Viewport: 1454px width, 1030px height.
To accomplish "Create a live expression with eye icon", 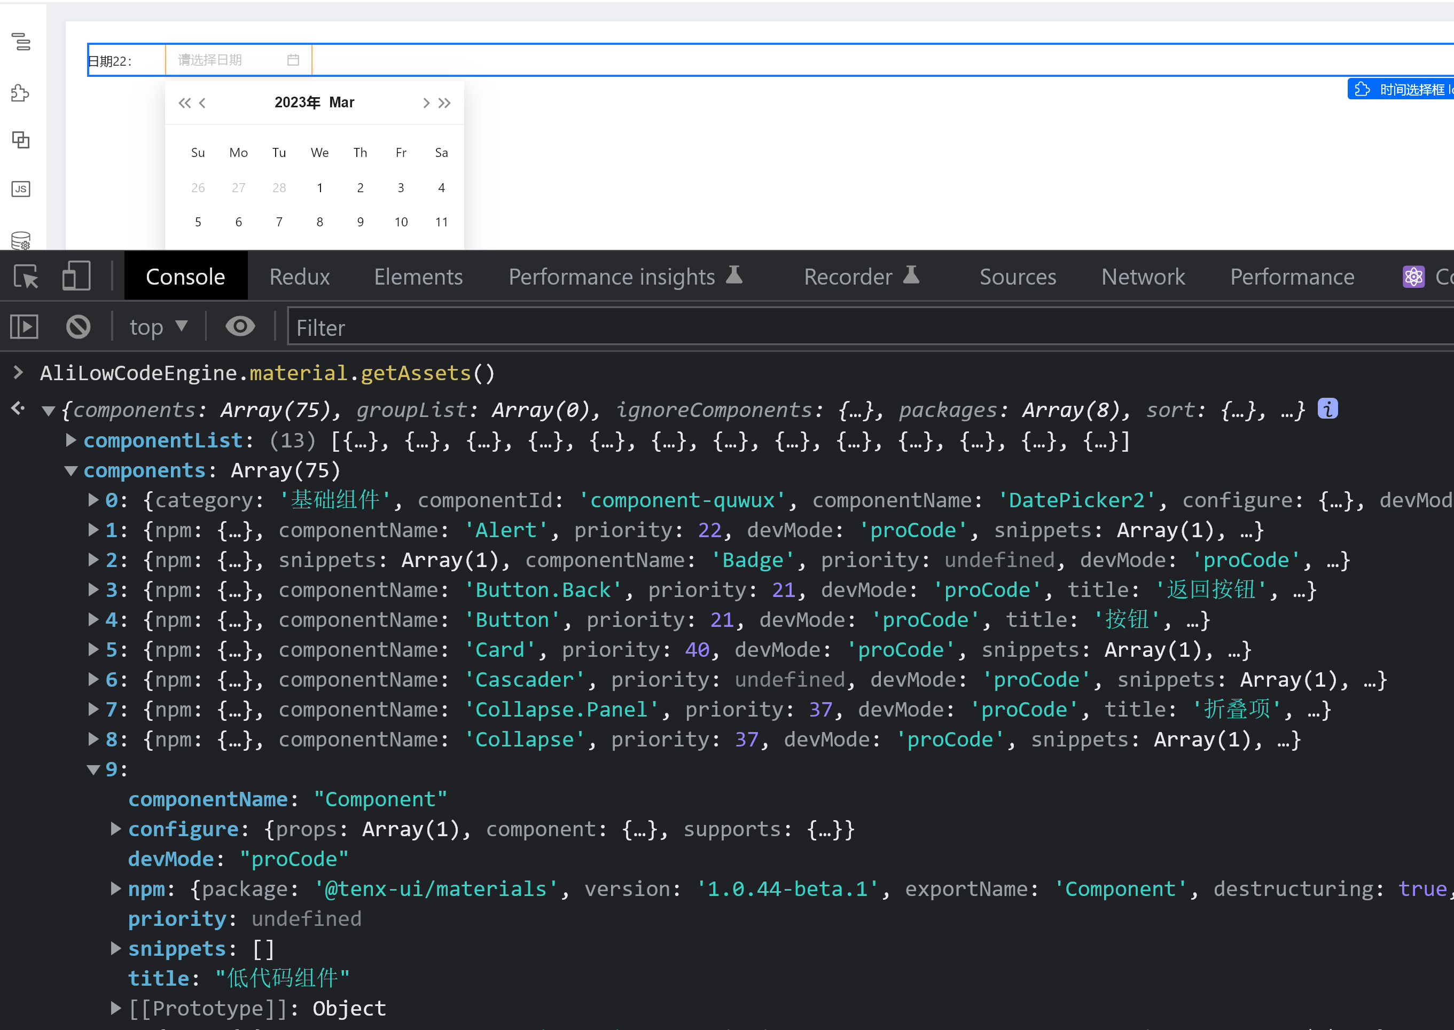I will pos(240,327).
